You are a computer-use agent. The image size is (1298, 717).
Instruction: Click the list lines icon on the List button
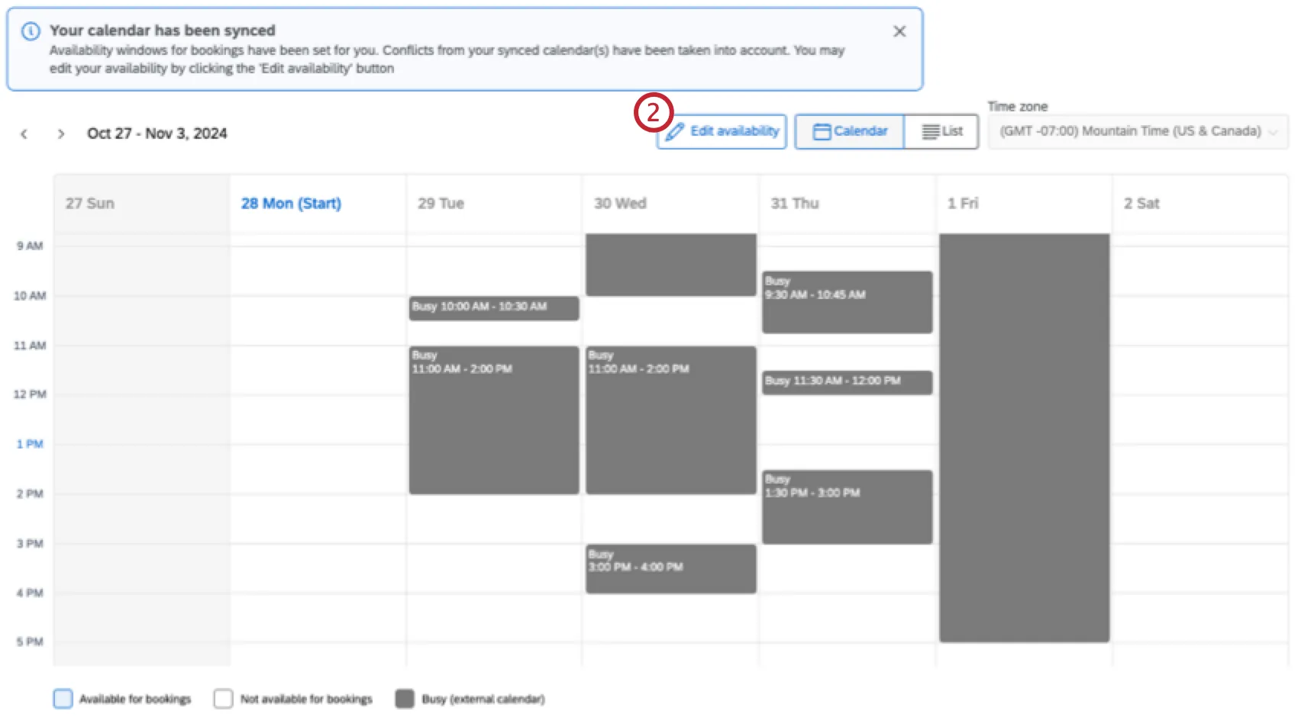coord(928,131)
